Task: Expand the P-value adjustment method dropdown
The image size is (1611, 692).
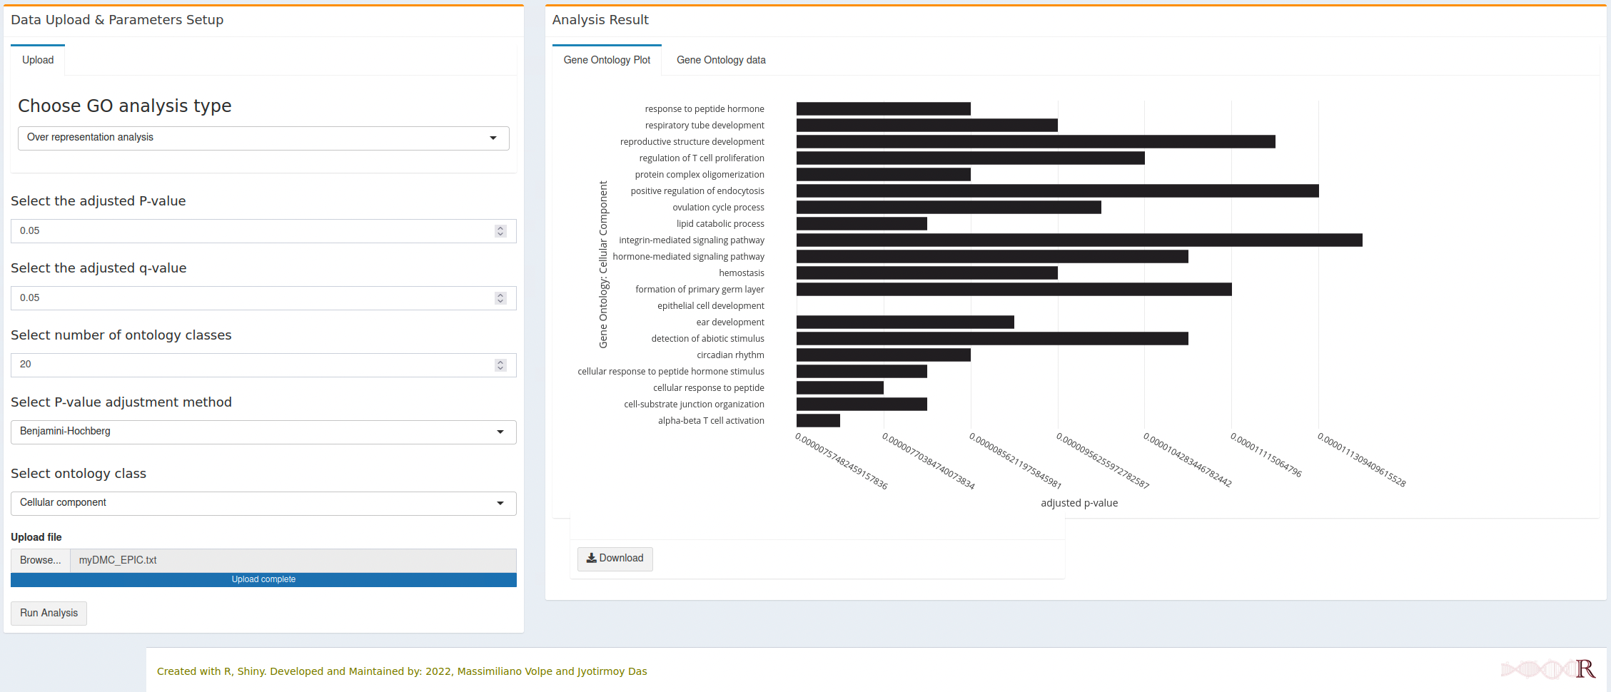Action: (263, 432)
